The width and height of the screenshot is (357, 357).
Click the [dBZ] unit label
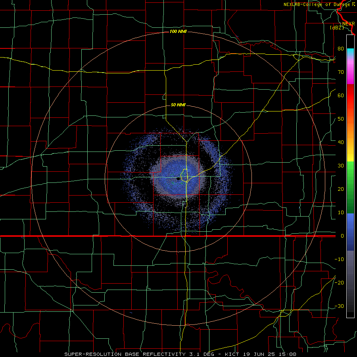pyautogui.click(x=337, y=27)
